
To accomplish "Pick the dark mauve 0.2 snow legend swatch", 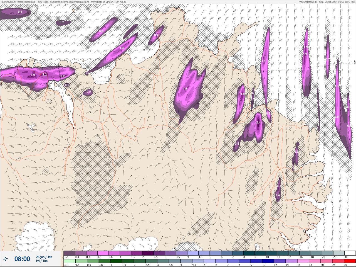I will pos(69,253).
